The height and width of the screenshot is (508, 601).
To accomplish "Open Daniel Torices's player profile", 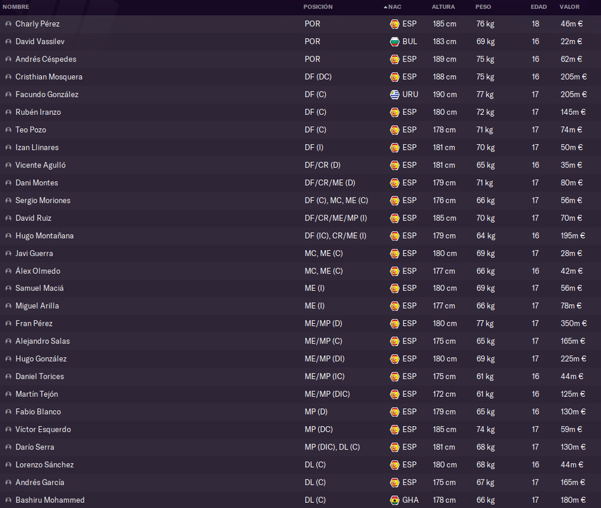I will click(39, 376).
